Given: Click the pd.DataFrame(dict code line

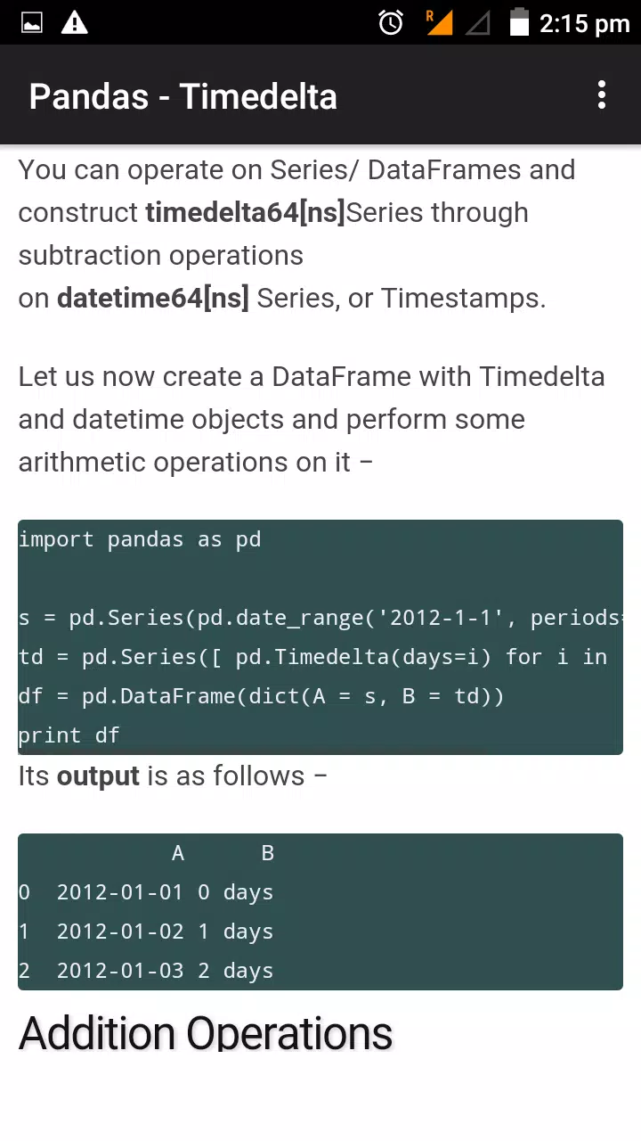Looking at the screenshot, I should pyautogui.click(x=261, y=697).
